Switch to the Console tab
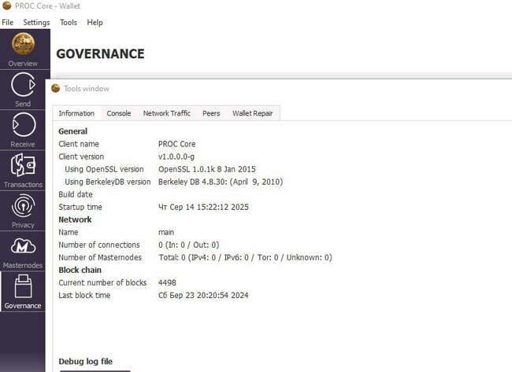This screenshot has width=512, height=372. pyautogui.click(x=119, y=113)
